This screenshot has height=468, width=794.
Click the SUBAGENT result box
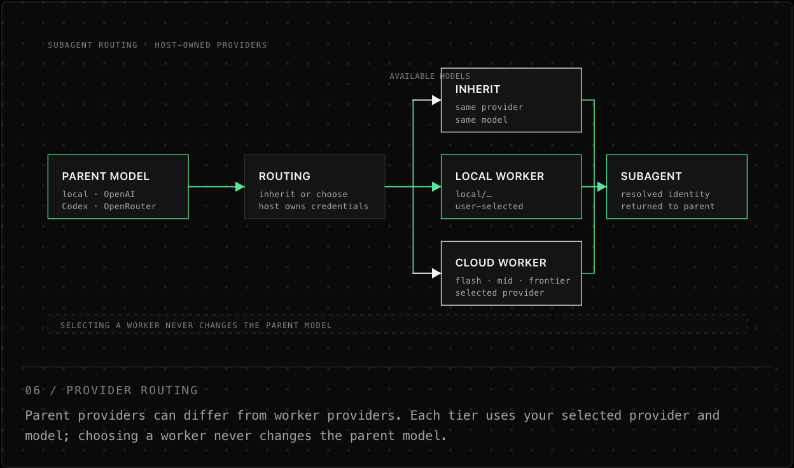tap(677, 187)
